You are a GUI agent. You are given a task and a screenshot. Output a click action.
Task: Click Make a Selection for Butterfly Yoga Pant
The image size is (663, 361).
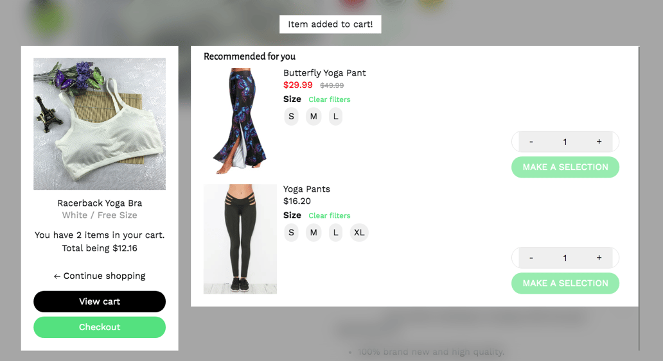[x=565, y=167]
